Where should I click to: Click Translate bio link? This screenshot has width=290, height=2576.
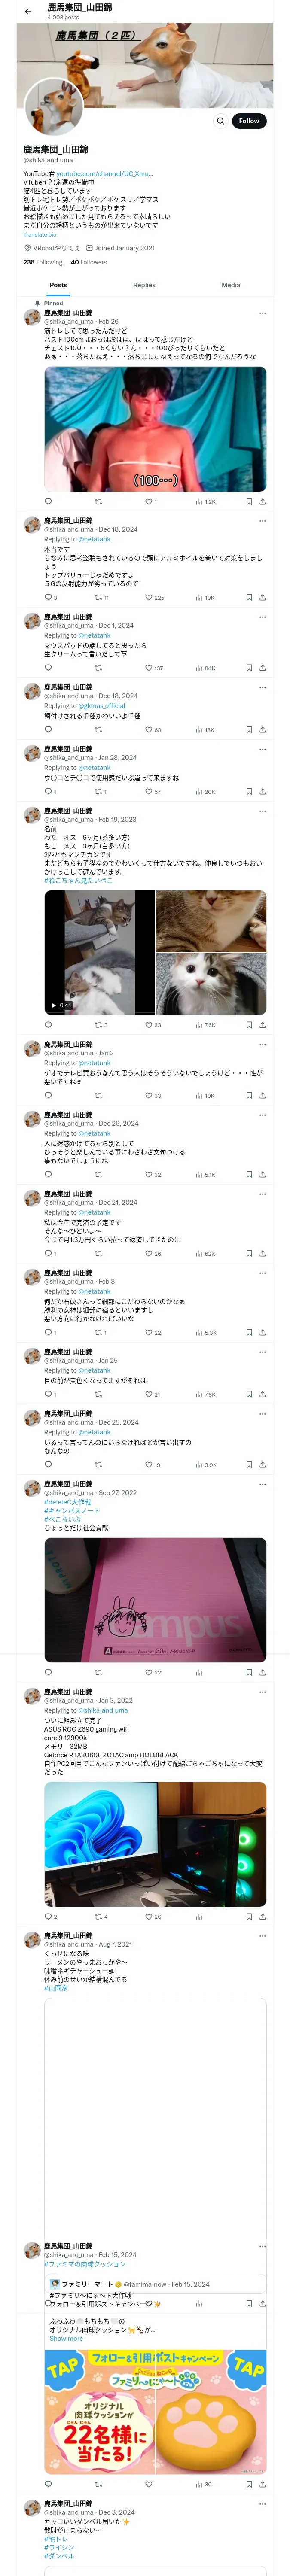[x=40, y=235]
